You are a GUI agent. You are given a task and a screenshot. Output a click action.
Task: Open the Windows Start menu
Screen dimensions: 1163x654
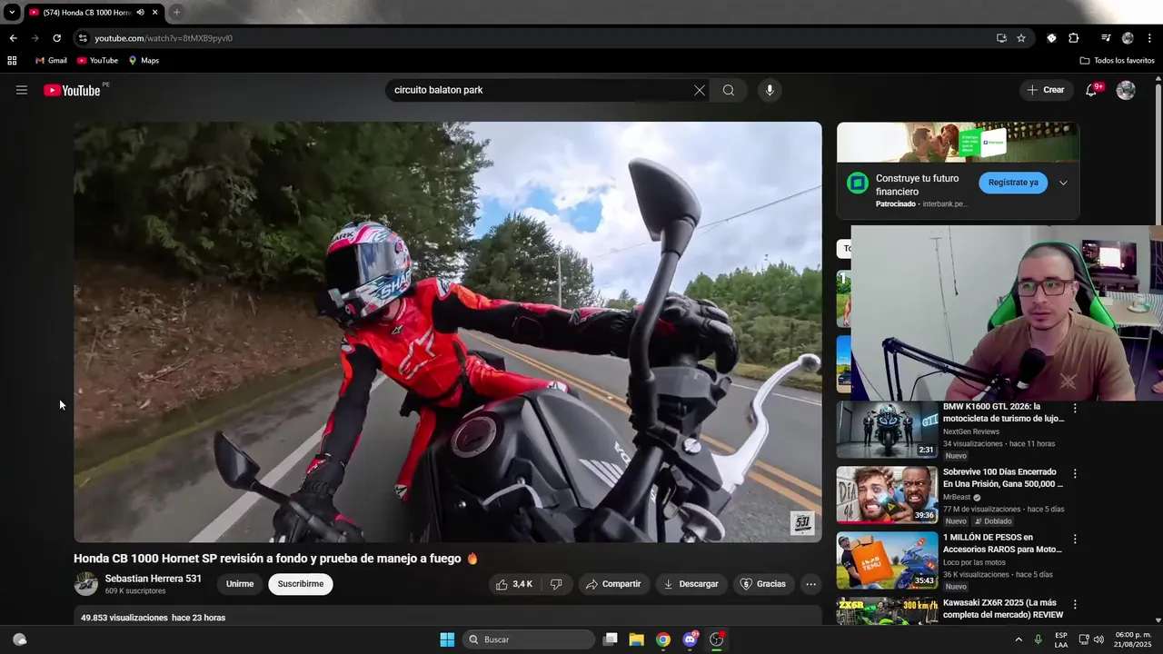[447, 639]
